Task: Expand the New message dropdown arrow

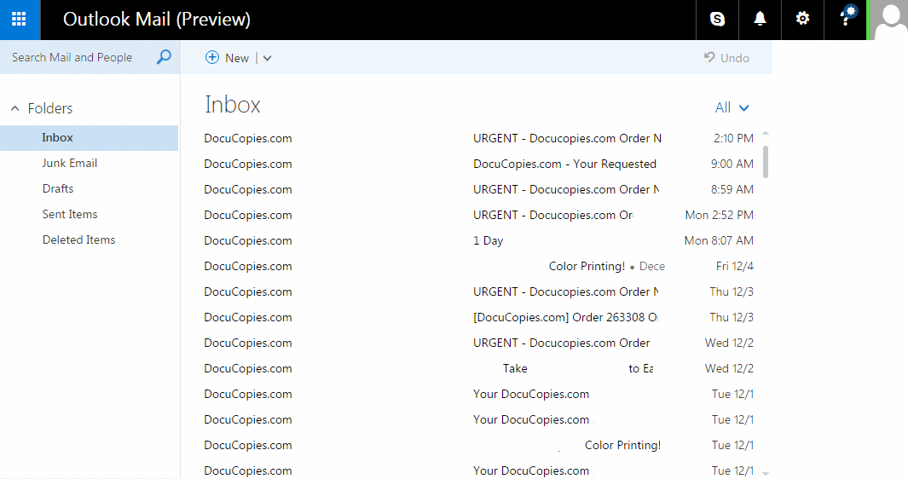Action: [x=267, y=58]
